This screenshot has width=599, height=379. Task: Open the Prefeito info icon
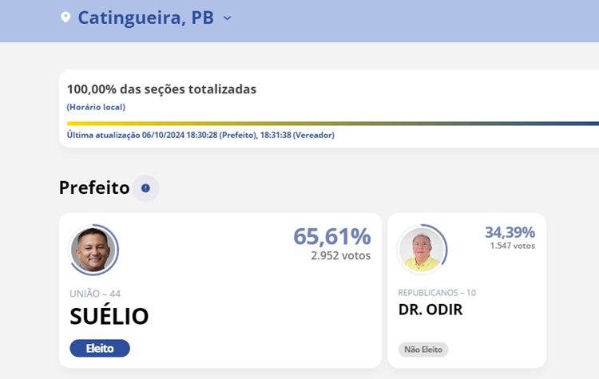point(145,188)
